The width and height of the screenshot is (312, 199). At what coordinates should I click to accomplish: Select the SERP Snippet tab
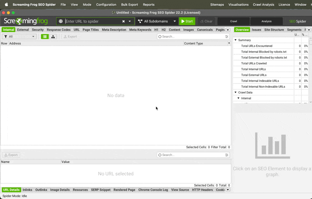[101, 190]
